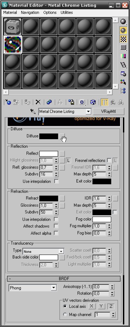Open the white Reflect color swatch
Screen dimensions: 130x327
point(49,153)
